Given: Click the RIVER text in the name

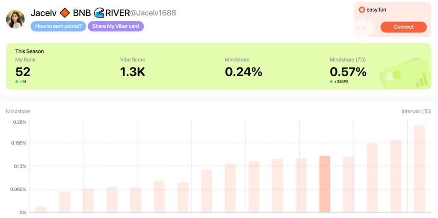Looking at the screenshot, I should point(117,13).
